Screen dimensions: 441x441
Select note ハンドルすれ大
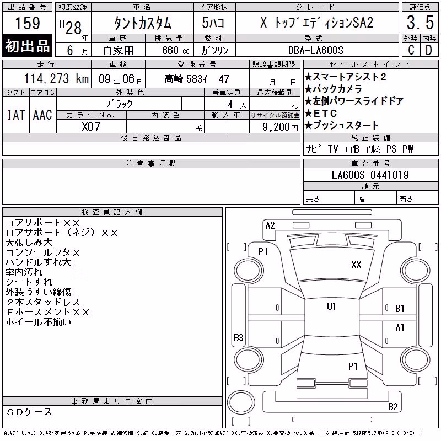(x=38, y=262)
